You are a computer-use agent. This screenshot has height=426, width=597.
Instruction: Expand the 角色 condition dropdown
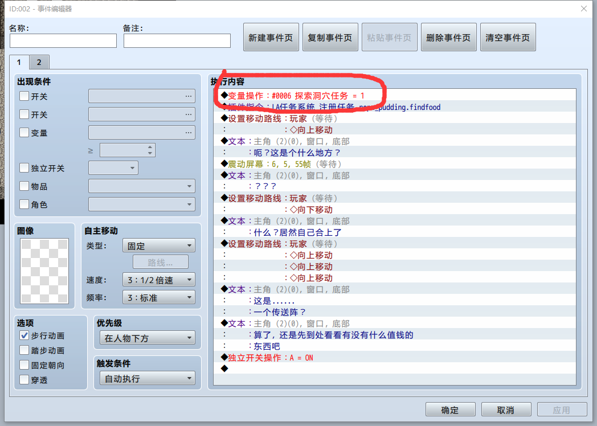pos(142,204)
